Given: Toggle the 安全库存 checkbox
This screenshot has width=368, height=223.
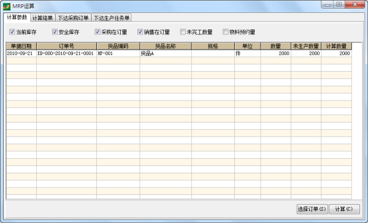Looking at the screenshot, I should click(55, 32).
